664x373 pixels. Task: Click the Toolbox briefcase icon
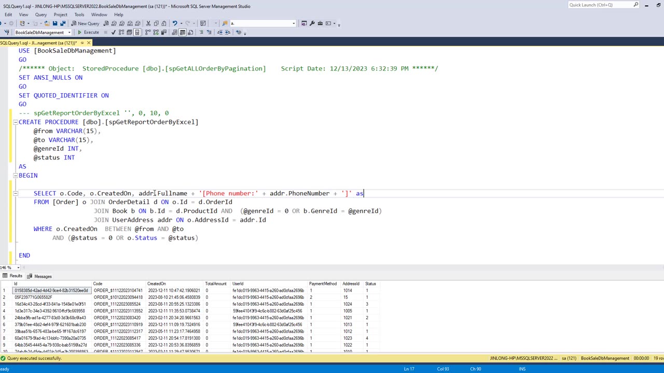(x=320, y=23)
